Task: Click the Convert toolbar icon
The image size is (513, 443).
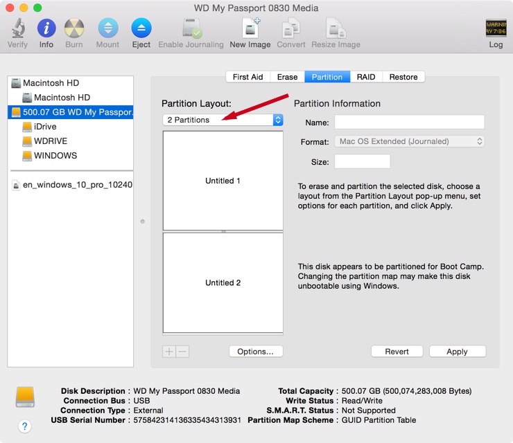Action: click(x=291, y=28)
